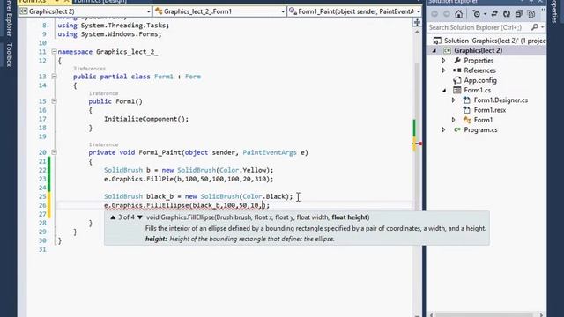Click the Form1.cs form icon
The width and height of the screenshot is (564, 317).
(x=456, y=90)
